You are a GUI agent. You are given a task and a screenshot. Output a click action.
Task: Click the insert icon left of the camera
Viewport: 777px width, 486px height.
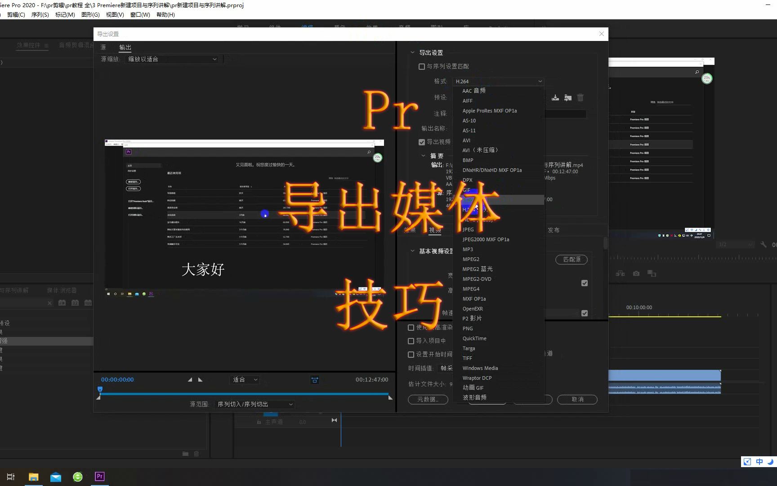[621, 274]
